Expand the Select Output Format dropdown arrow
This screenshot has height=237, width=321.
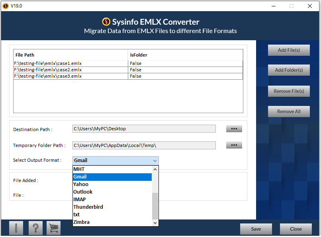point(155,161)
